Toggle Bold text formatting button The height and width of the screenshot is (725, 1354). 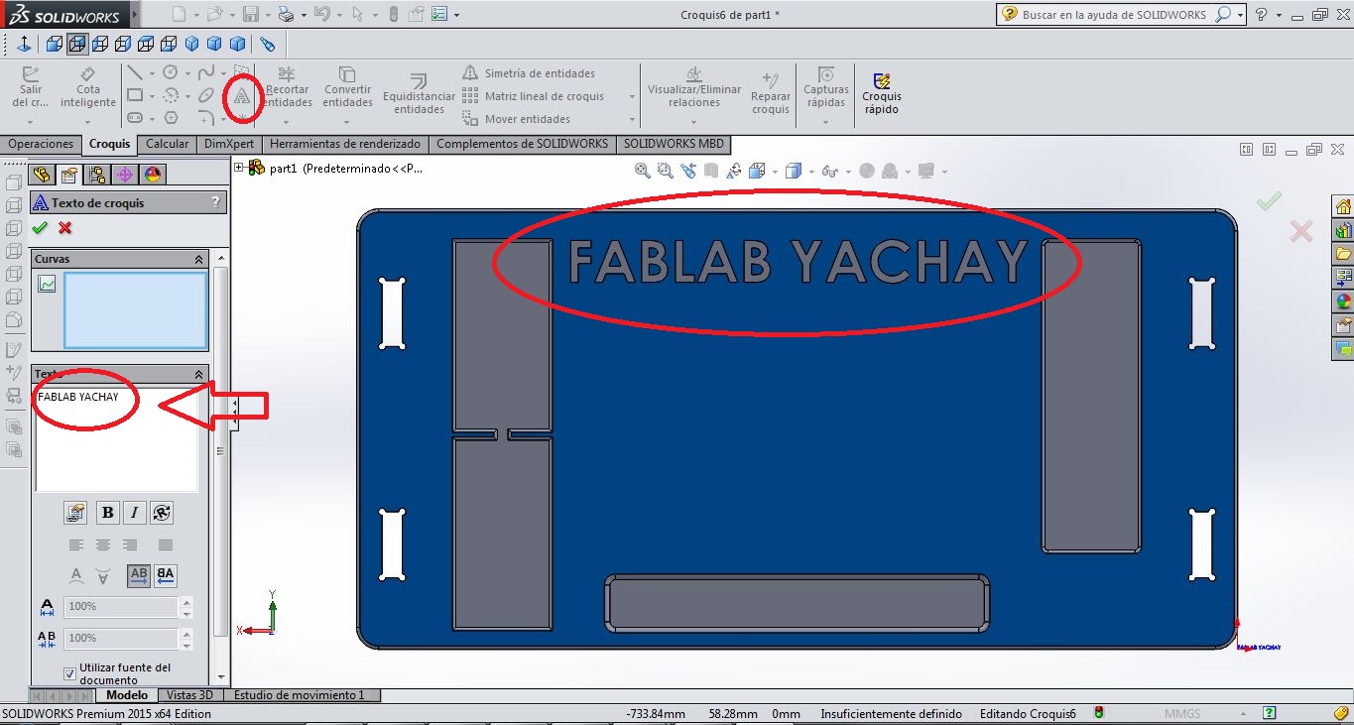click(x=107, y=513)
